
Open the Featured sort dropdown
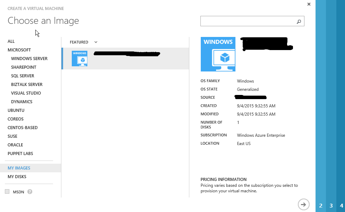[x=84, y=42]
